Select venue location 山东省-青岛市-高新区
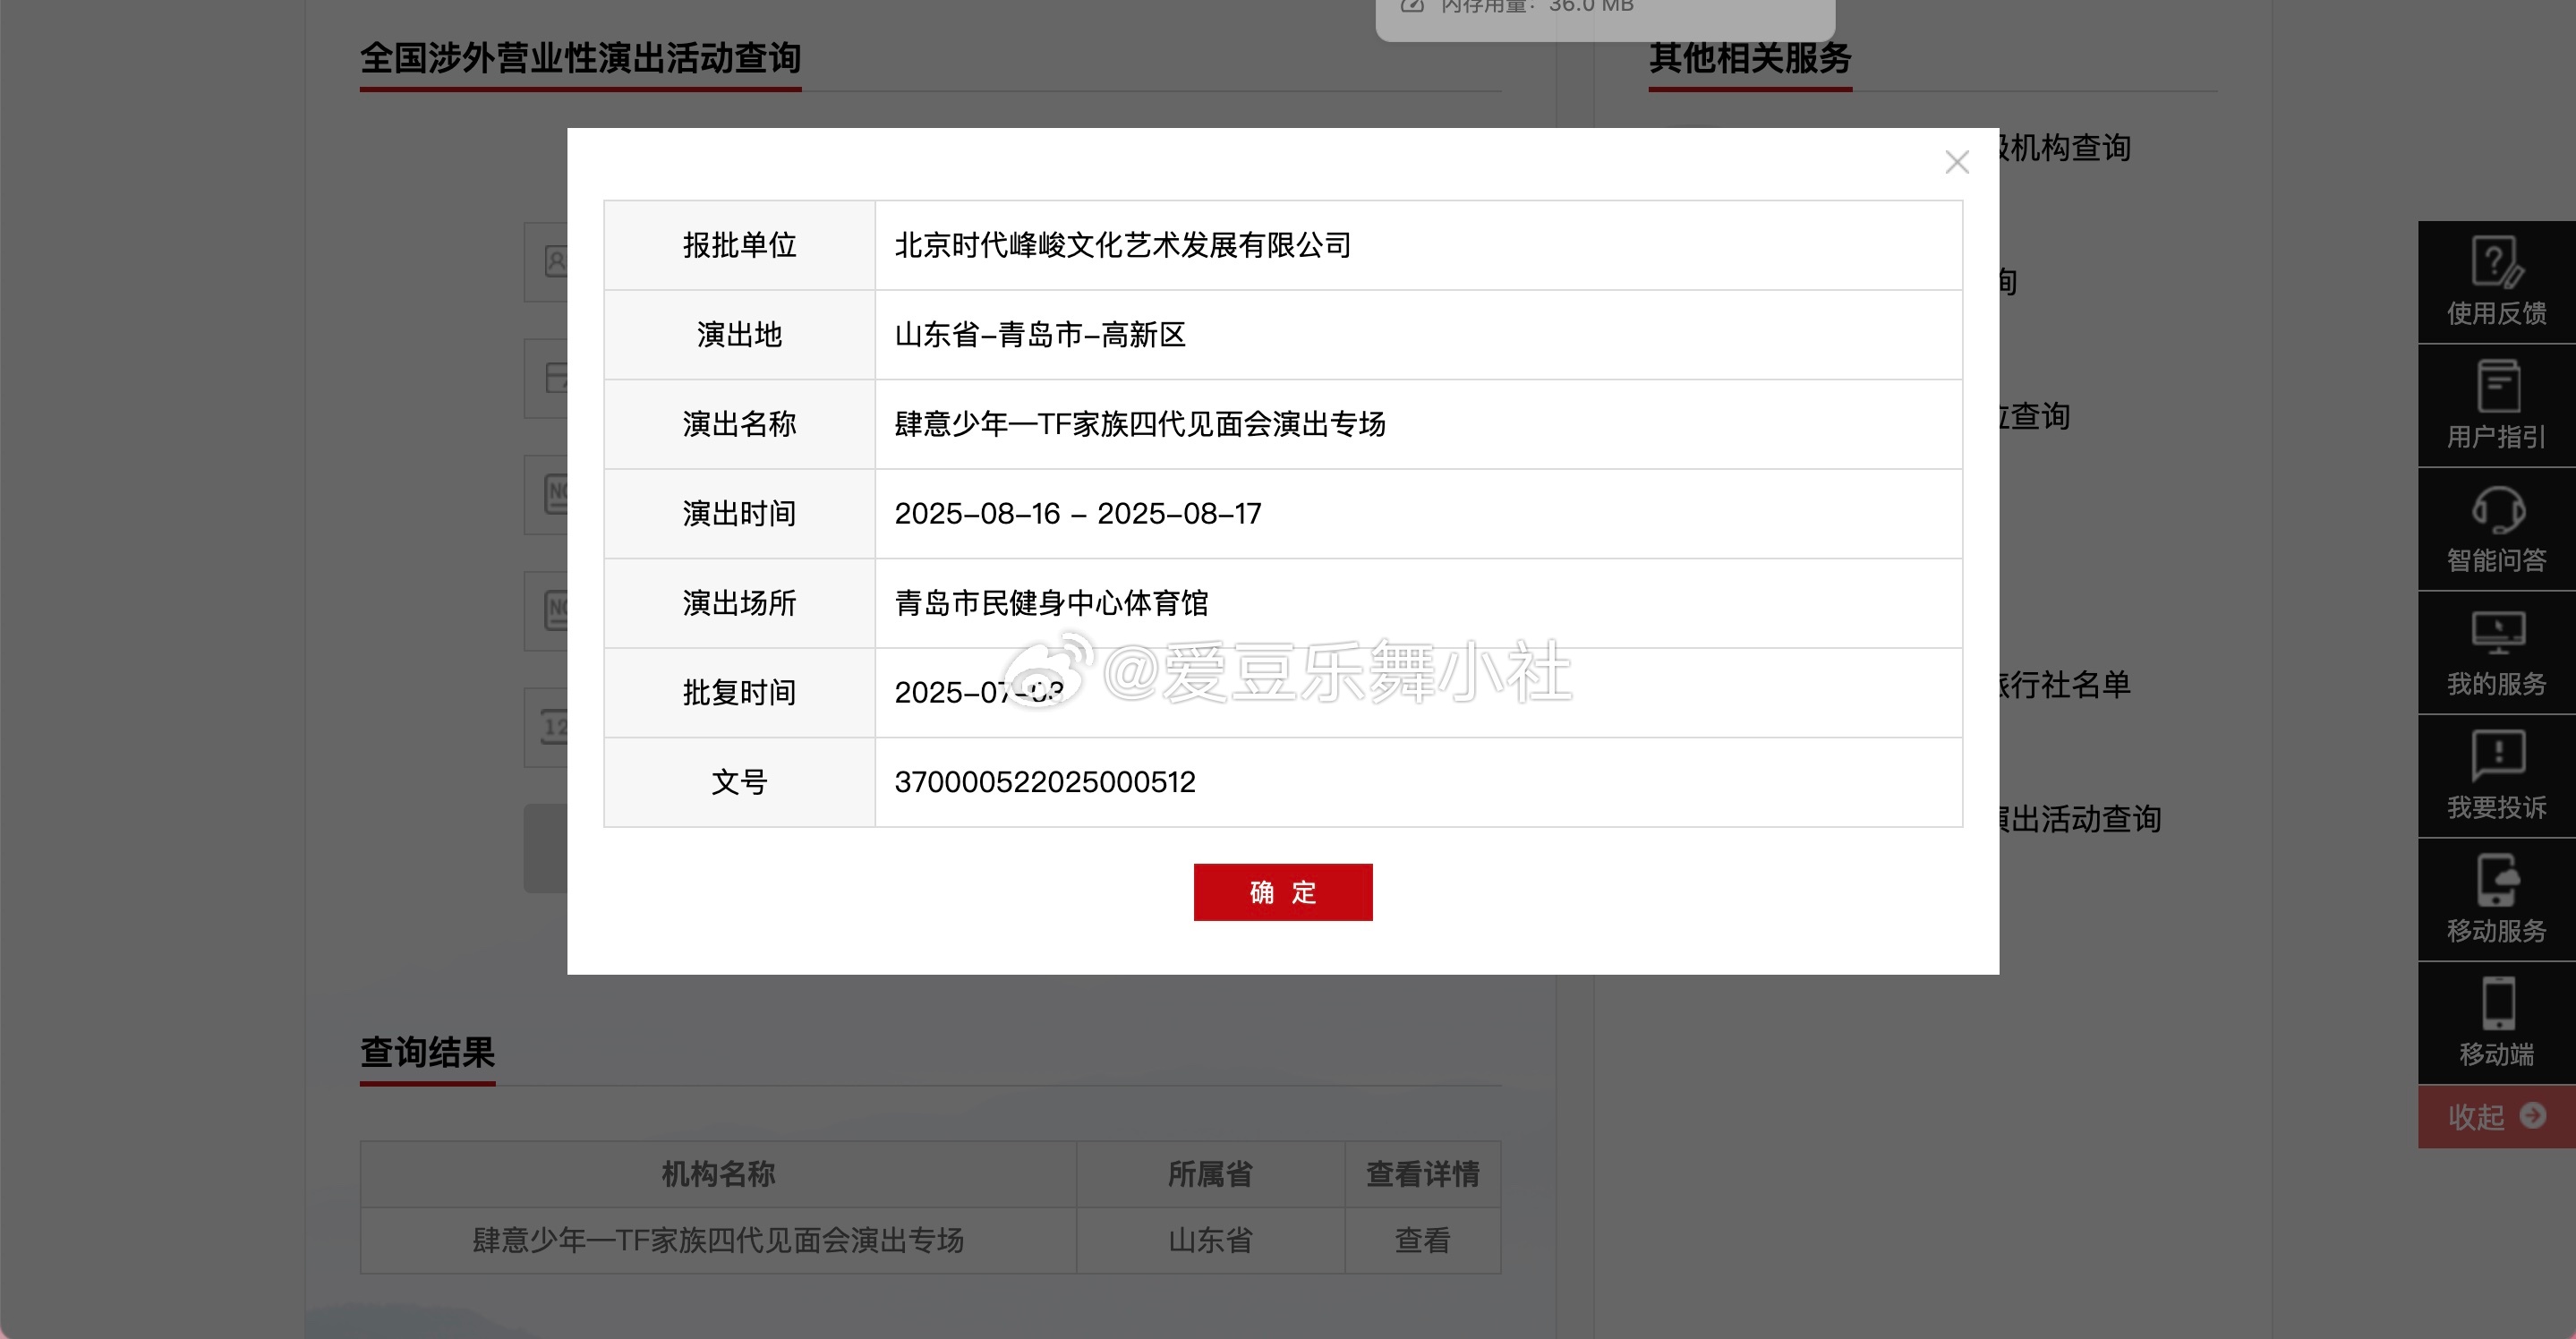Viewport: 2576px width, 1339px height. 1040,335
